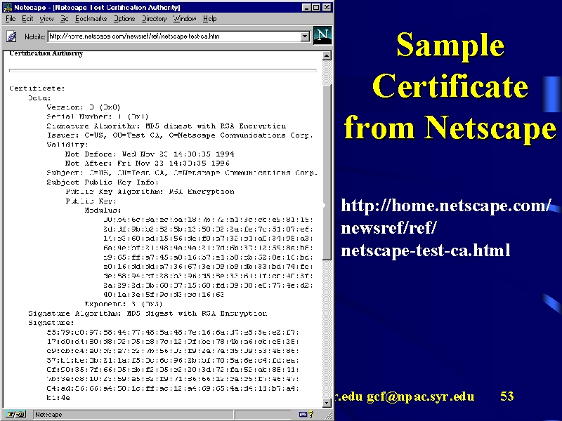Open the Bookmarks menu
The height and width of the screenshot is (421, 562).
click(x=91, y=19)
